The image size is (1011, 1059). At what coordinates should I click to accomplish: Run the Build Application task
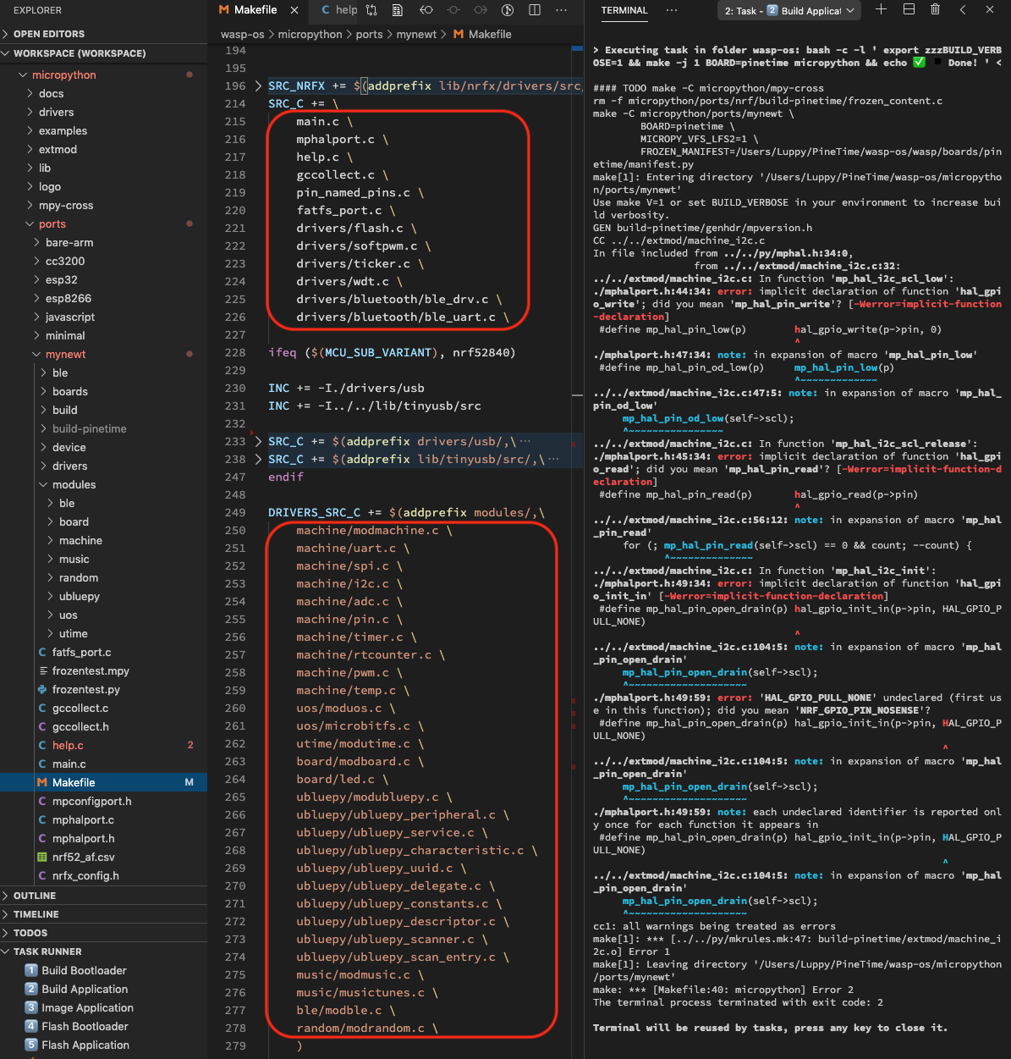click(x=85, y=989)
